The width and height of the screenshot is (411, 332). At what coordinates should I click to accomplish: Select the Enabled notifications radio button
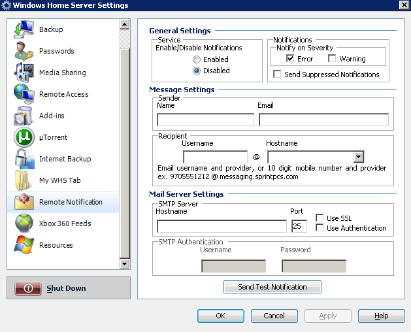coord(197,59)
